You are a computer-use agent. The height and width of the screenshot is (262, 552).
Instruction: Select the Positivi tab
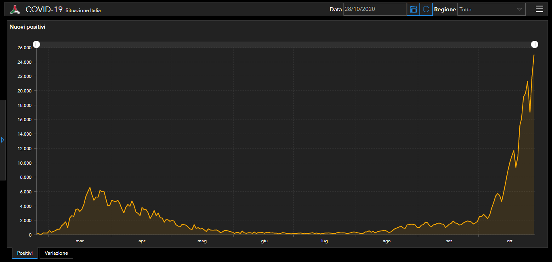tap(25, 253)
